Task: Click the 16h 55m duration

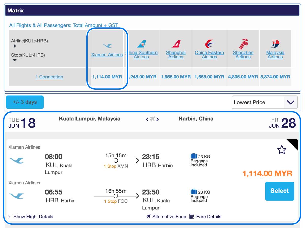Action: [x=116, y=191]
